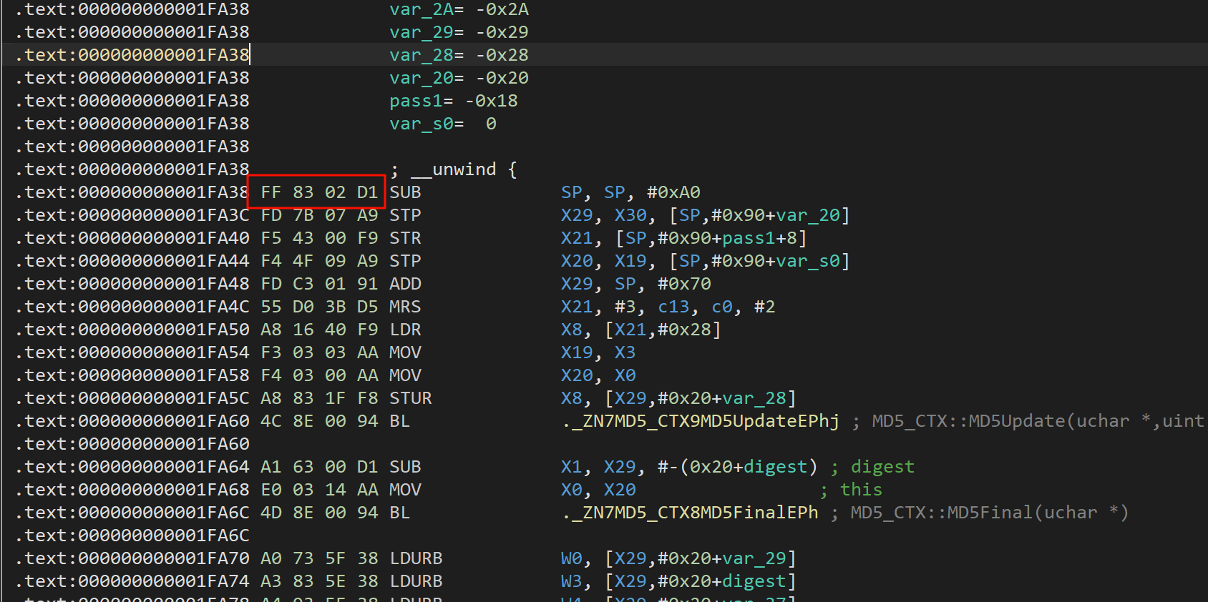Select the #0x70 immediate in the ADD instruction
The width and height of the screenshot is (1208, 602).
tap(683, 284)
